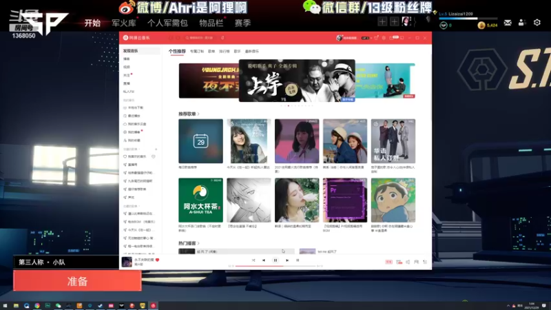The image size is (551, 310).
Task: Add a new playlist with plus icon
Action: click(x=156, y=149)
